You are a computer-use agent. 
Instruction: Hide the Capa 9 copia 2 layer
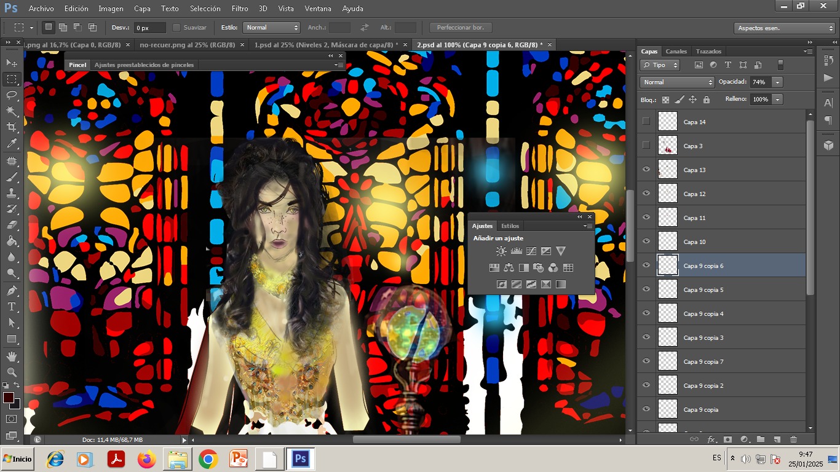click(646, 385)
